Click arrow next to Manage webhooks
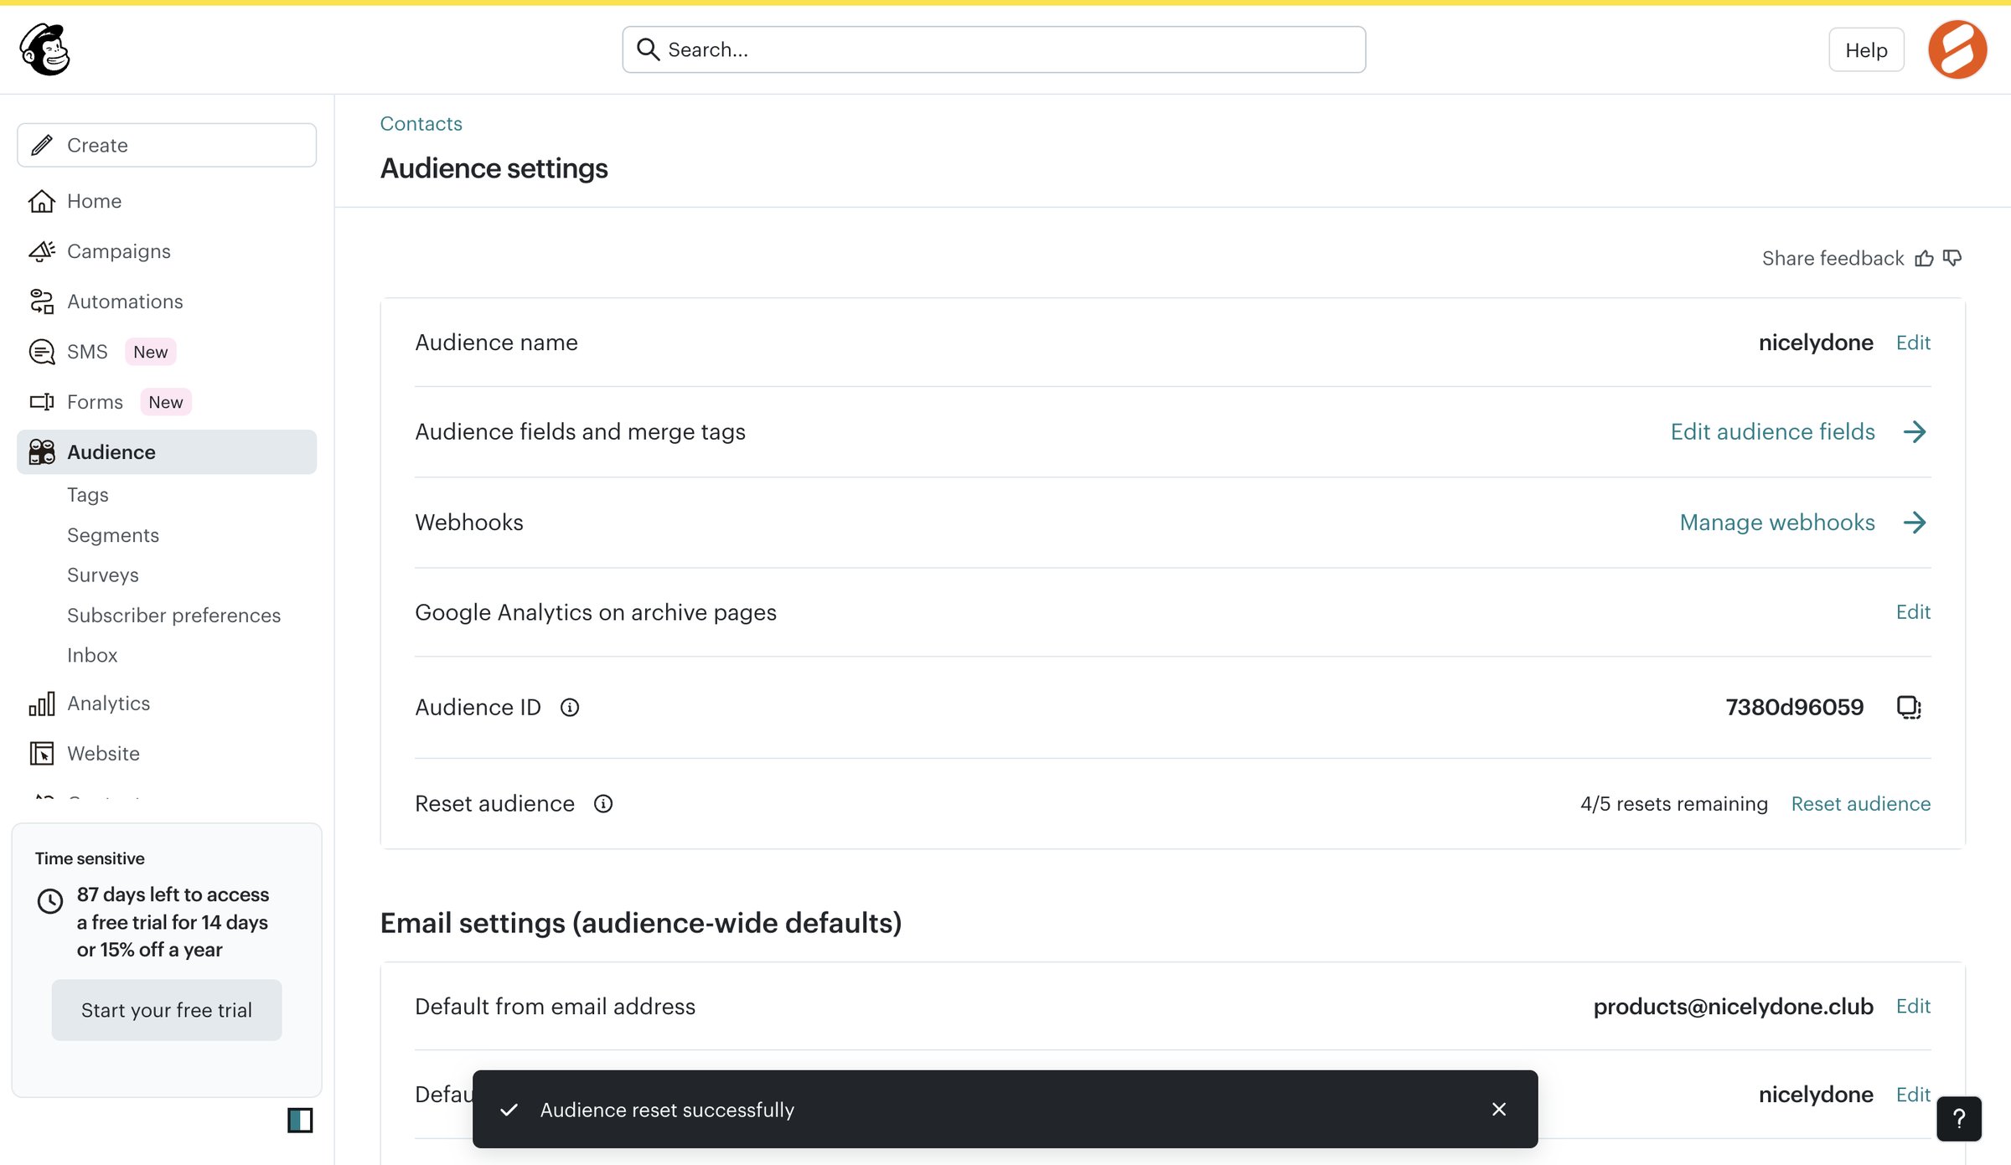Viewport: 2011px width, 1165px height. pos(1915,523)
